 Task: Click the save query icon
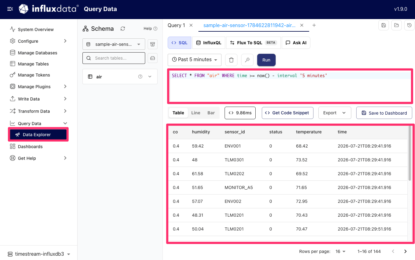[383, 26]
